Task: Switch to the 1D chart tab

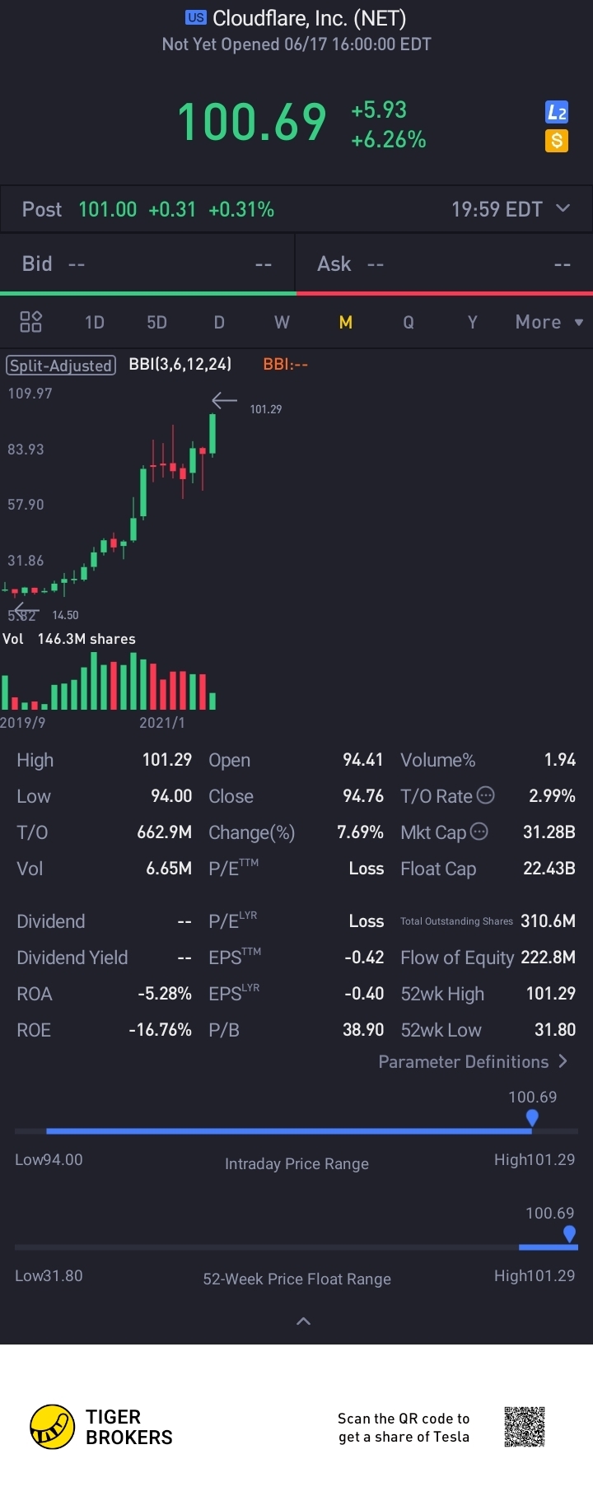Action: [95, 322]
